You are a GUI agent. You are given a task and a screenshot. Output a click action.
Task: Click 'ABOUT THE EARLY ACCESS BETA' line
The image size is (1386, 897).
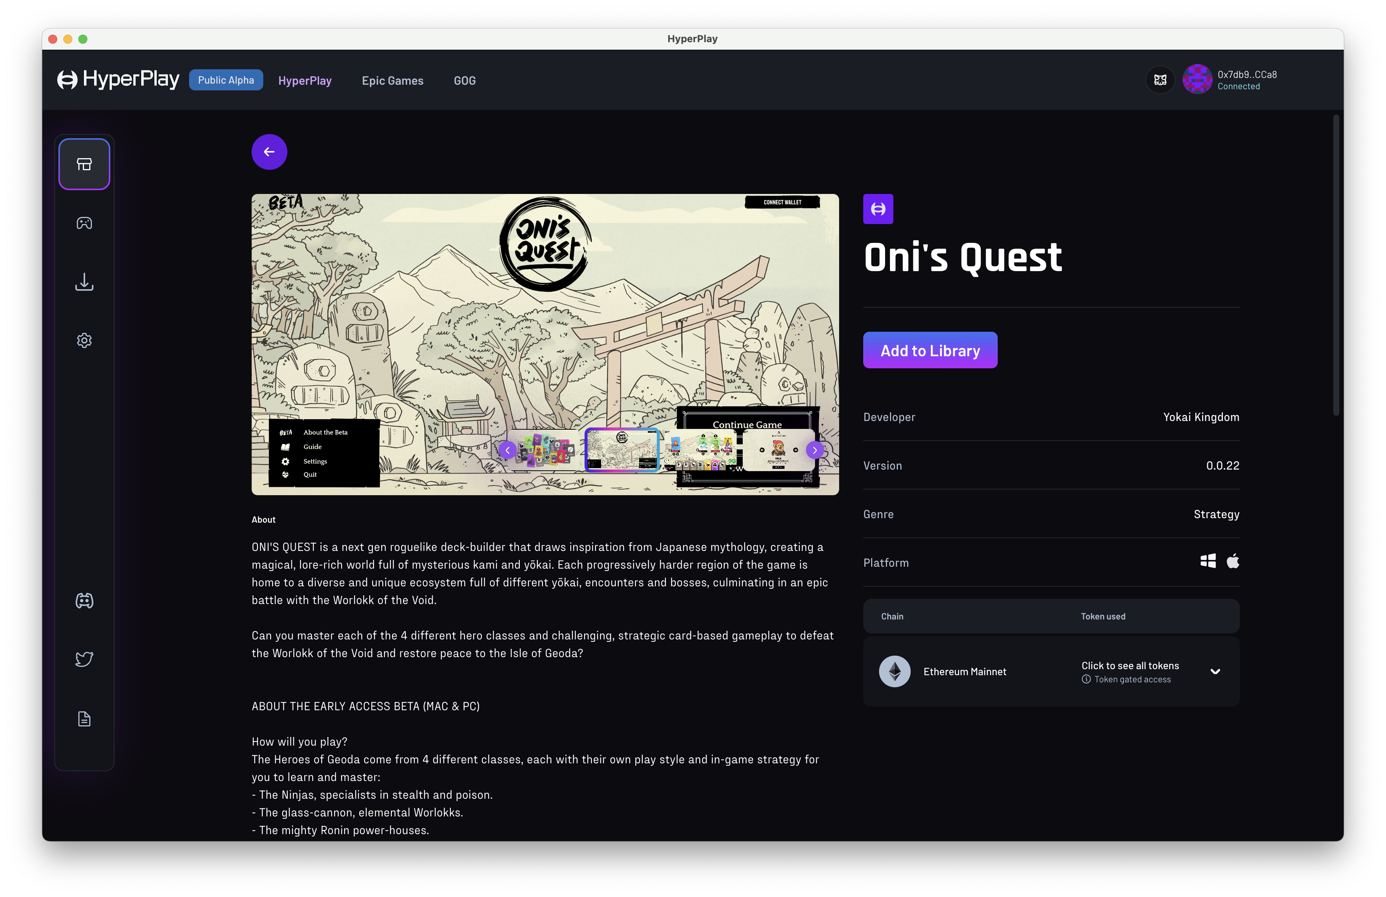coord(366,706)
